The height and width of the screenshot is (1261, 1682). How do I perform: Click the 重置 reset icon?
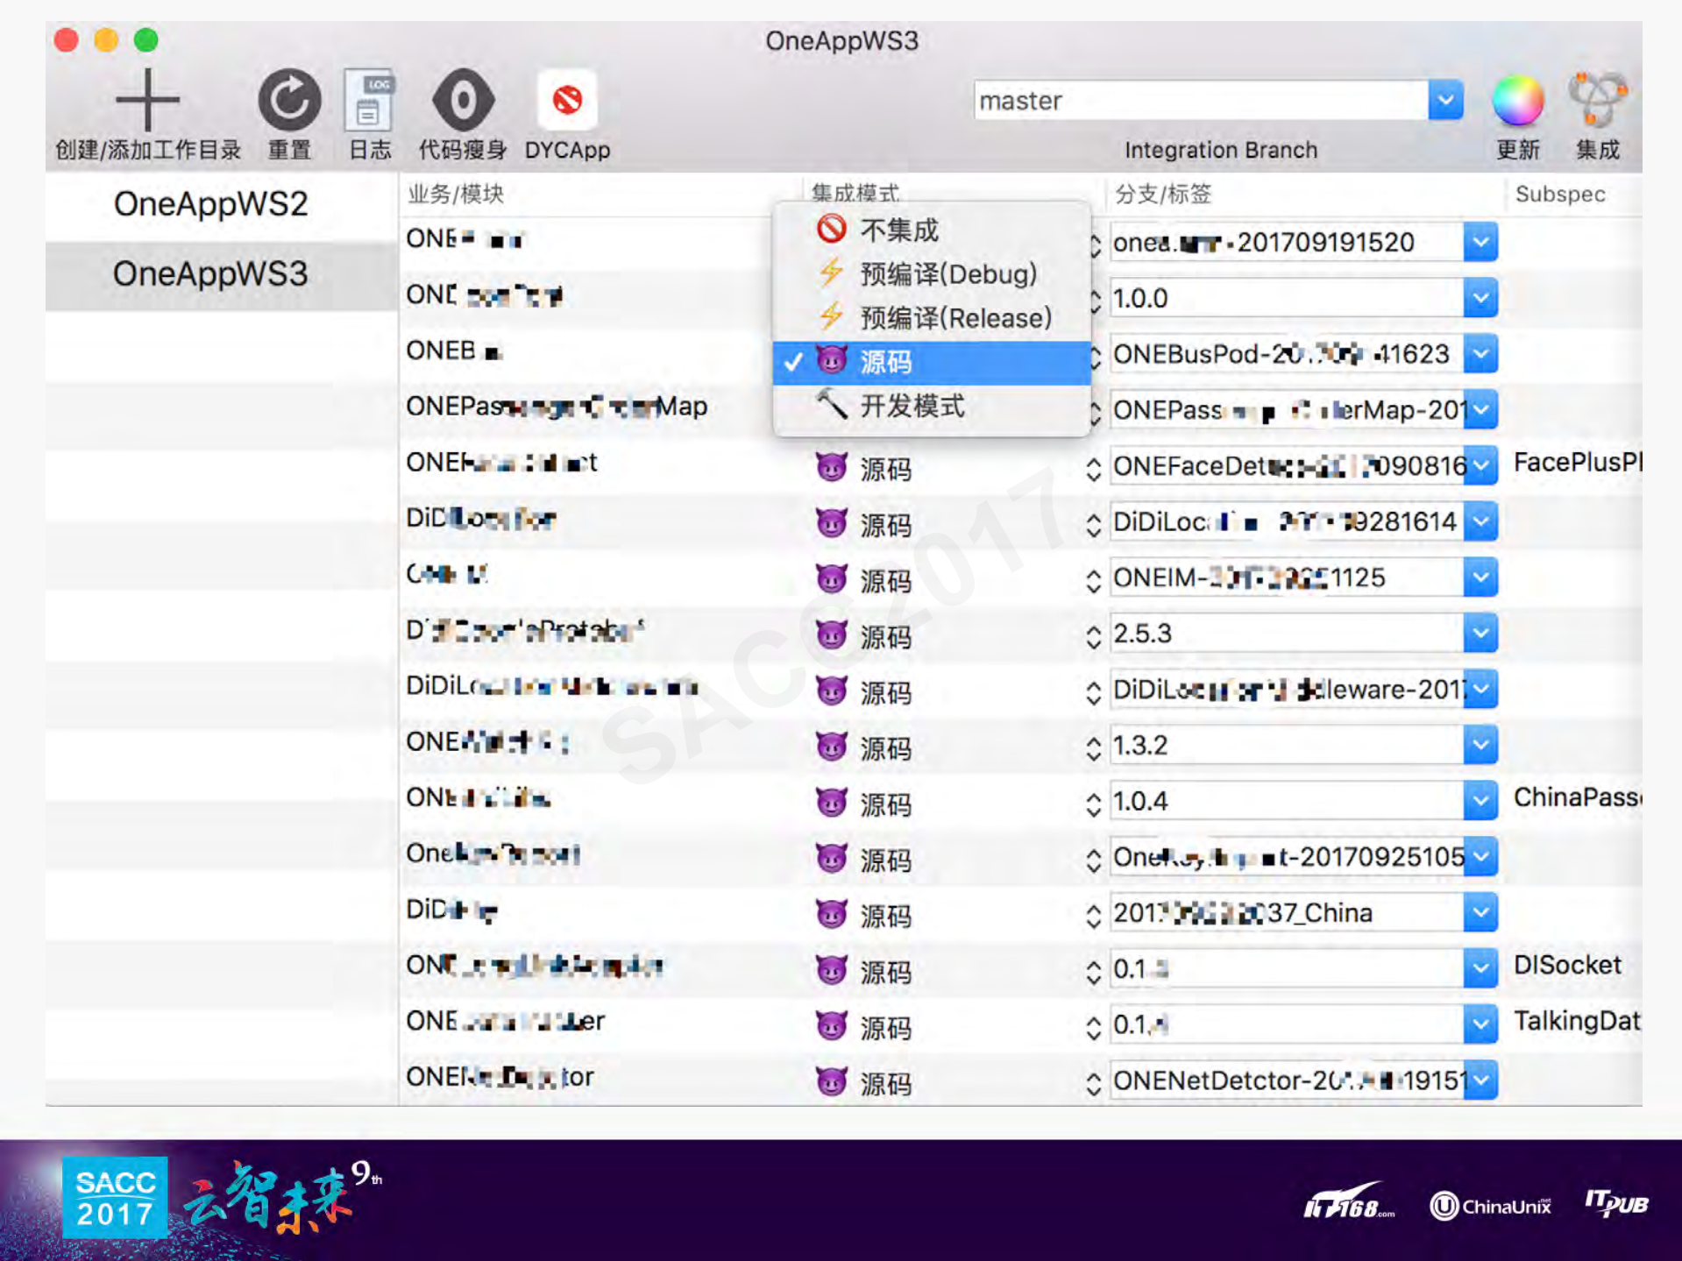(x=288, y=100)
